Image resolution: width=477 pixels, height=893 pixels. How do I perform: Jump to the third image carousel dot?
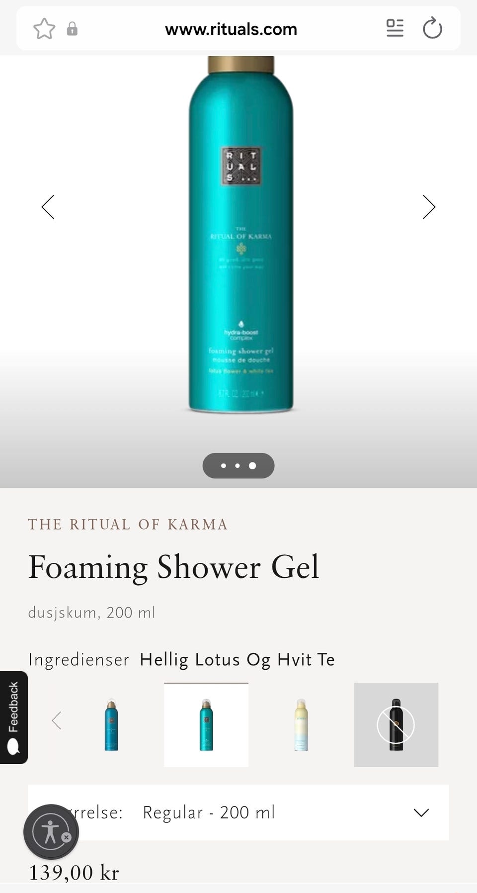coord(252,466)
